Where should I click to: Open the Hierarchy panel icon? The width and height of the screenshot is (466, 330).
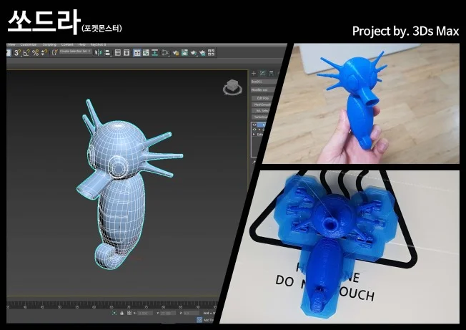pos(270,74)
